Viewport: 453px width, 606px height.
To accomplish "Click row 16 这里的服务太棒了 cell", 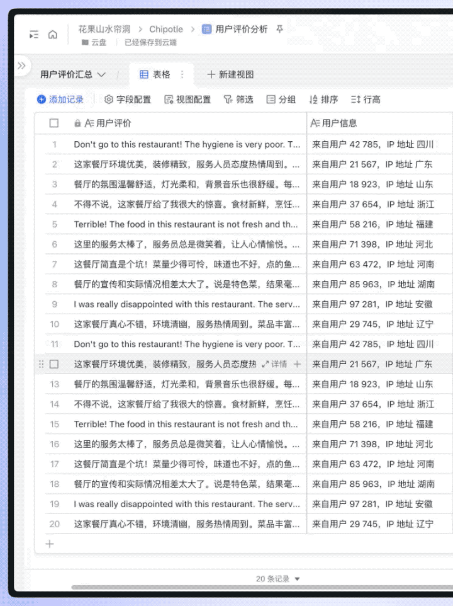I will (x=187, y=444).
